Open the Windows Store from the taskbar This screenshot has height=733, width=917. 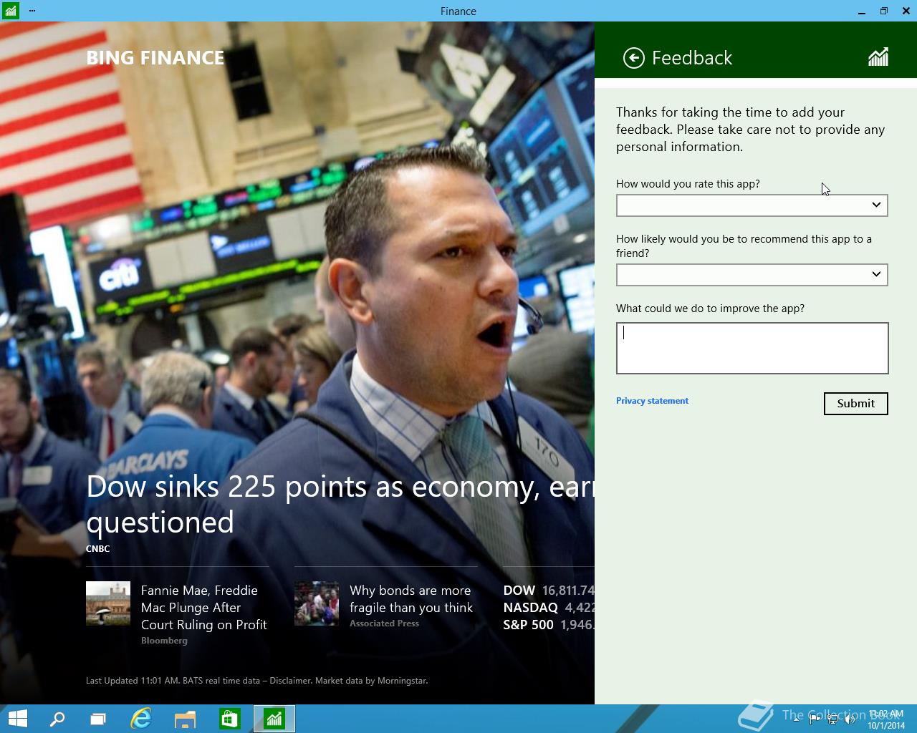[229, 719]
